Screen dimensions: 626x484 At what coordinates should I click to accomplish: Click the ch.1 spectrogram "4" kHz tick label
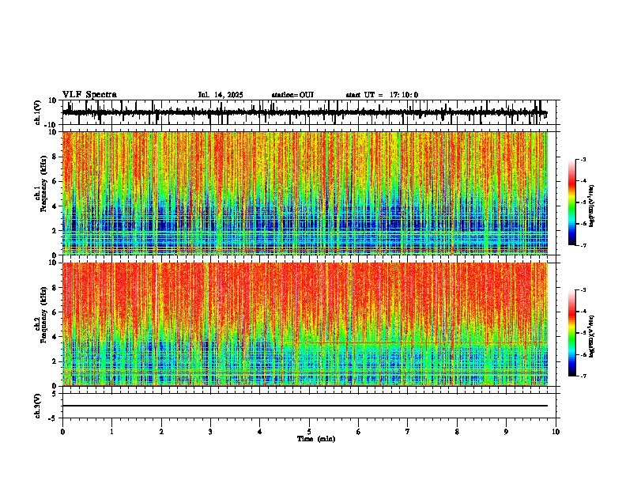tap(55, 206)
